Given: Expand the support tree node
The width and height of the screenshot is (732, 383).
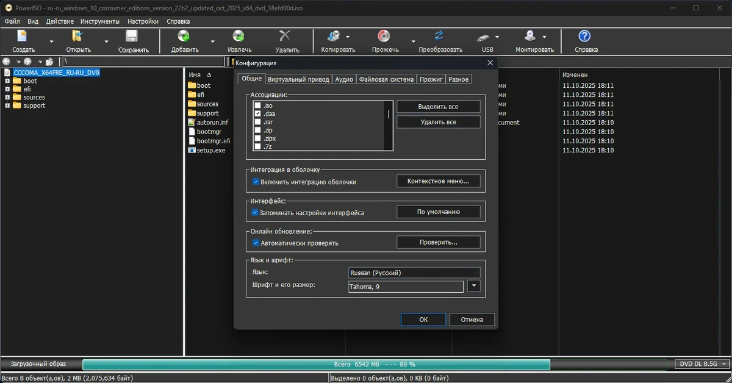Looking at the screenshot, I should point(7,106).
